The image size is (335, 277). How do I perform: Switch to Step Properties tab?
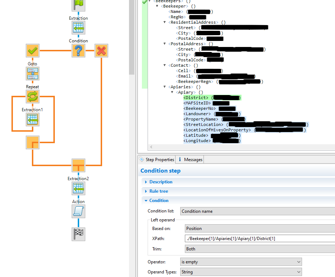click(x=157, y=160)
